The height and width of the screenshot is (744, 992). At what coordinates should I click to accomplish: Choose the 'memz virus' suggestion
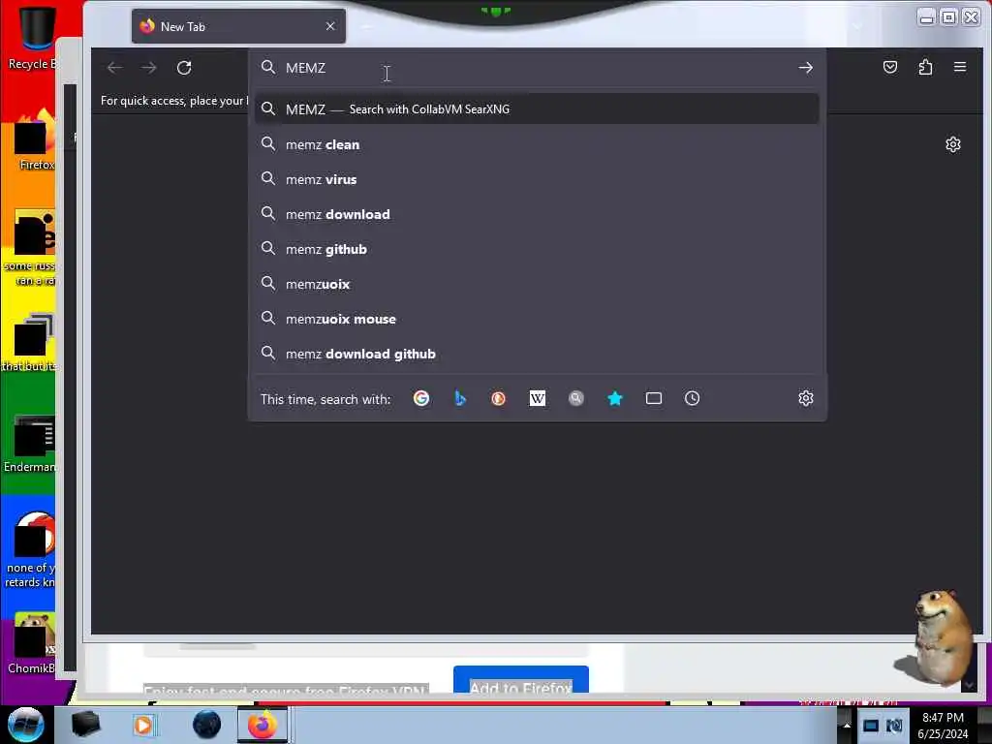537,179
